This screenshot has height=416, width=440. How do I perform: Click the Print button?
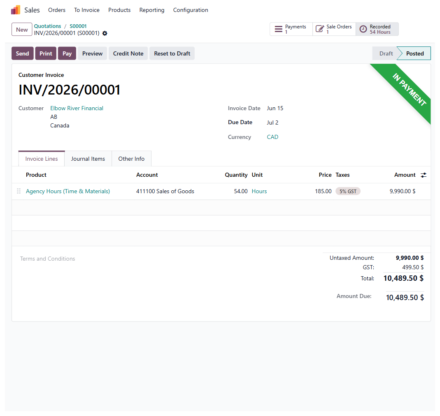[x=46, y=53]
